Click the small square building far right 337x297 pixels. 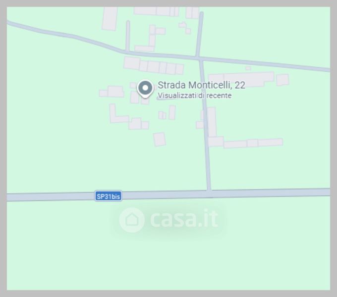[282, 80]
